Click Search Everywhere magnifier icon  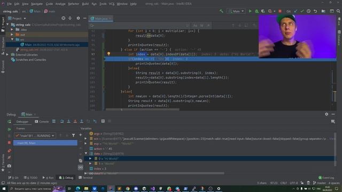[x=338, y=11]
